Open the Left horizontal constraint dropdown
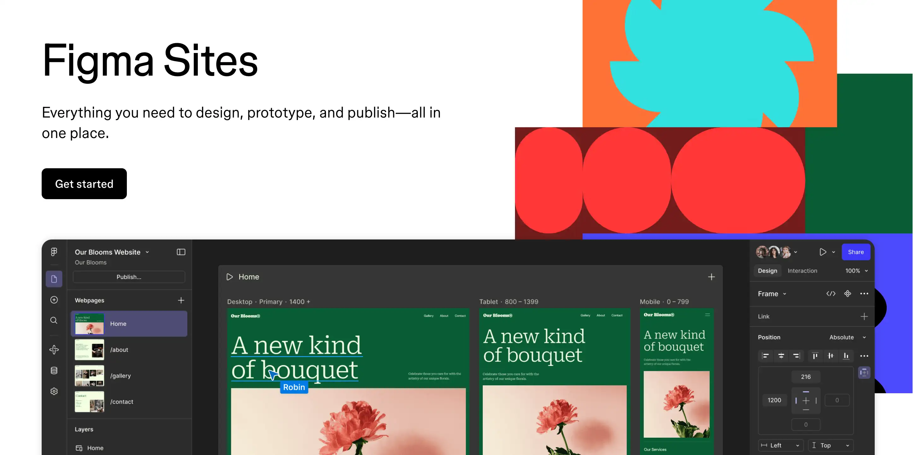This screenshot has height=455, width=917. point(781,445)
